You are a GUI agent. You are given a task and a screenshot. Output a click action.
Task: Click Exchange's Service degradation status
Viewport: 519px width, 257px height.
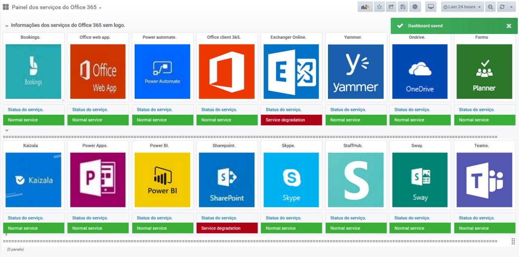coord(291,120)
